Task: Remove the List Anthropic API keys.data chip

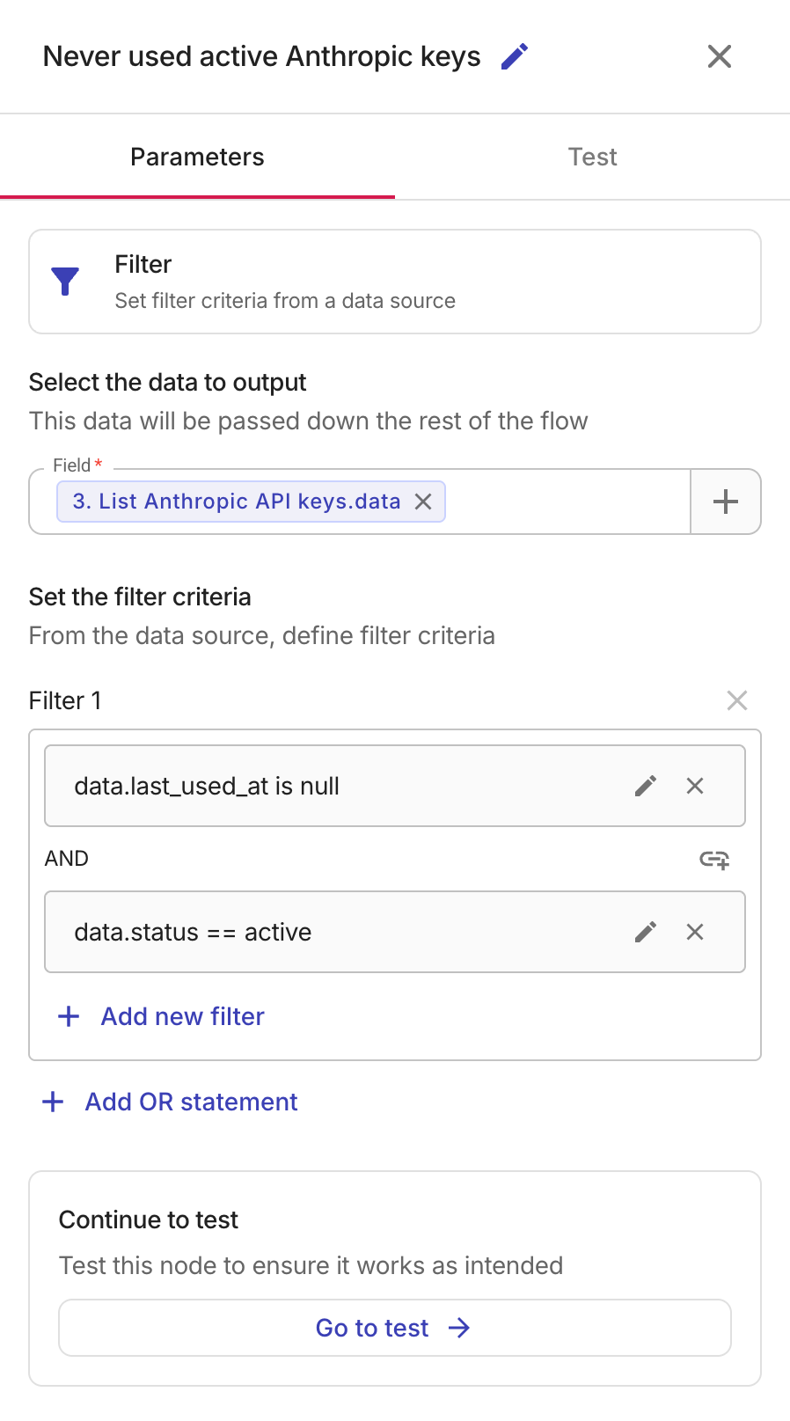Action: (423, 502)
